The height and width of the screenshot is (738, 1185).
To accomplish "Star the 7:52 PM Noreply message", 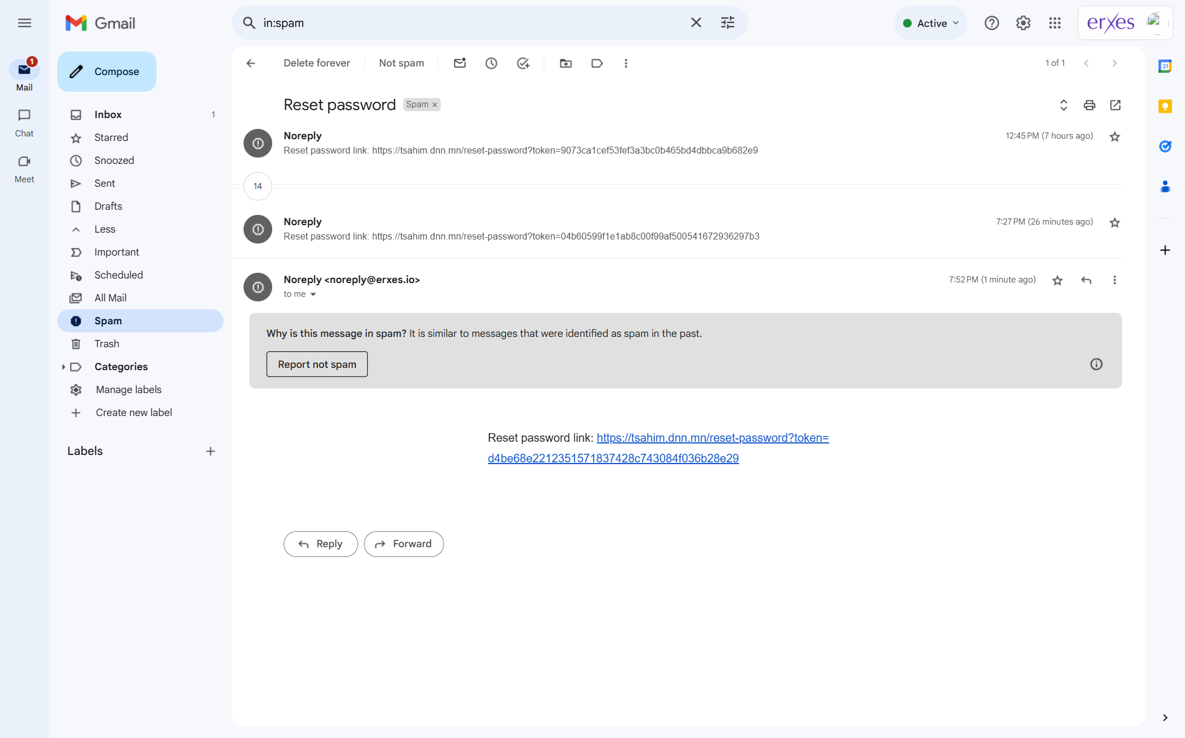I will [x=1058, y=280].
